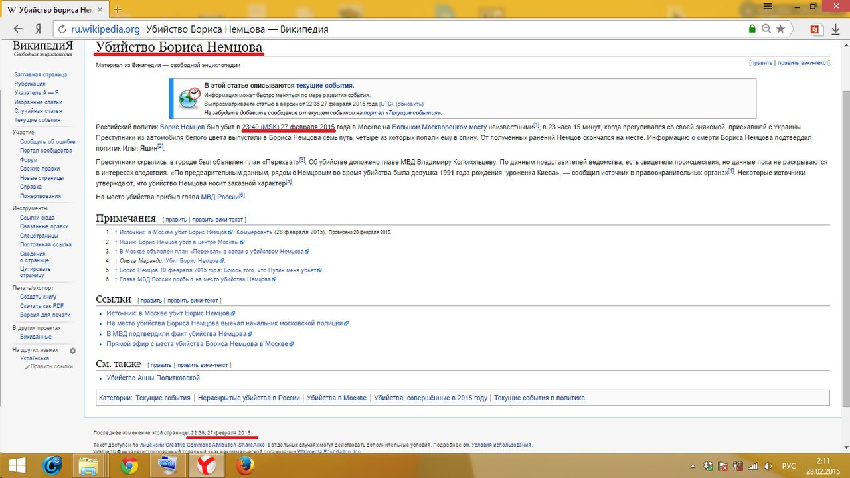The image size is (850, 478).
Task: Open 'Борис Немцов' link in article
Action: point(182,127)
